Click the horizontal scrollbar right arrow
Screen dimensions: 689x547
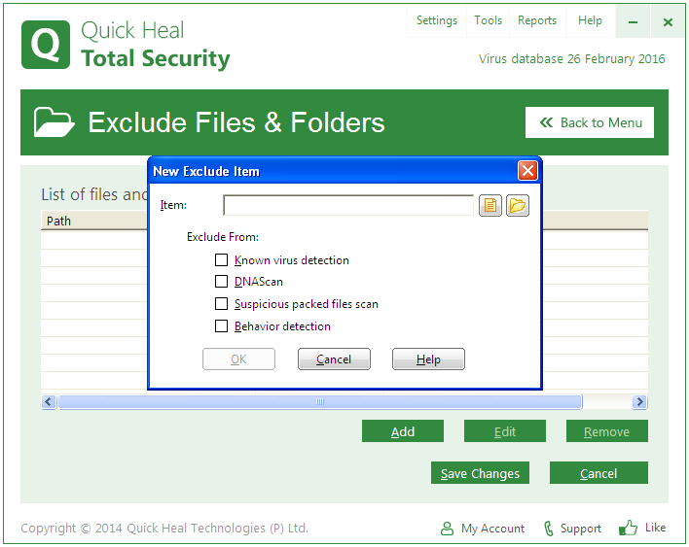639,402
